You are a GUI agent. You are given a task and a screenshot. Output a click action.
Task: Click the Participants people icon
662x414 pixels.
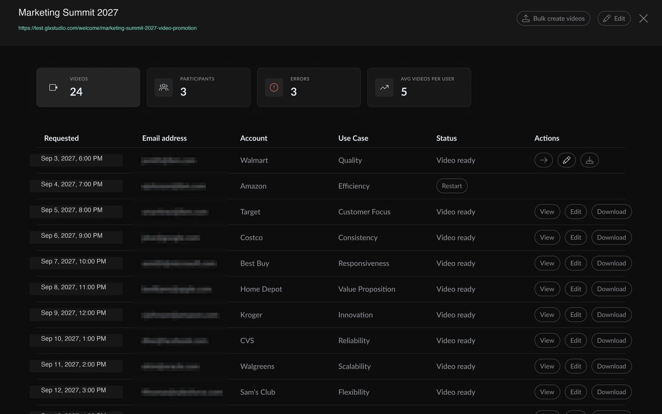[x=164, y=87]
